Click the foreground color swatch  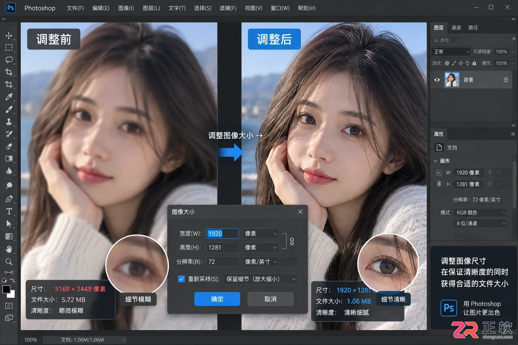click(6, 289)
